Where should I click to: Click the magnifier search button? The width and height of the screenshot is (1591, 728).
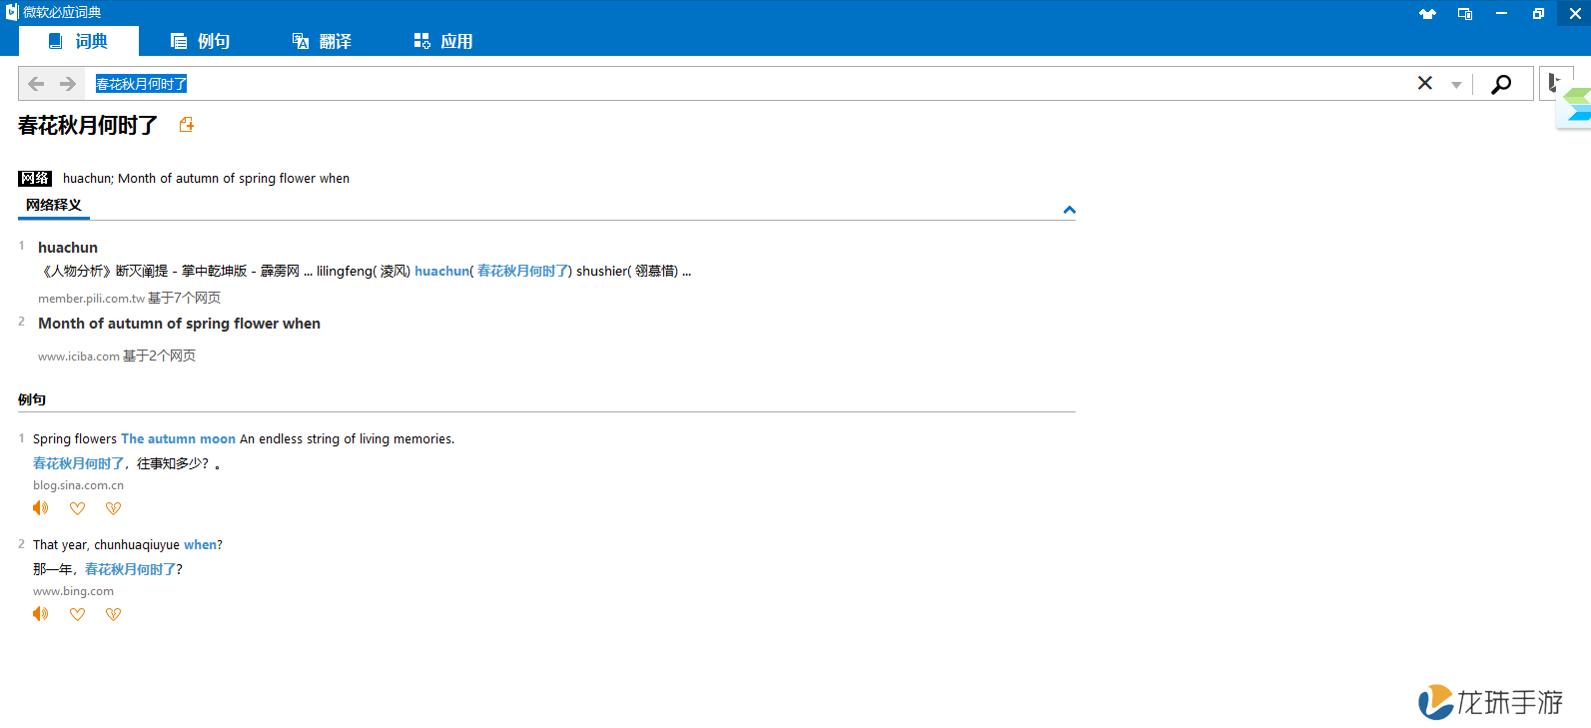coord(1501,84)
